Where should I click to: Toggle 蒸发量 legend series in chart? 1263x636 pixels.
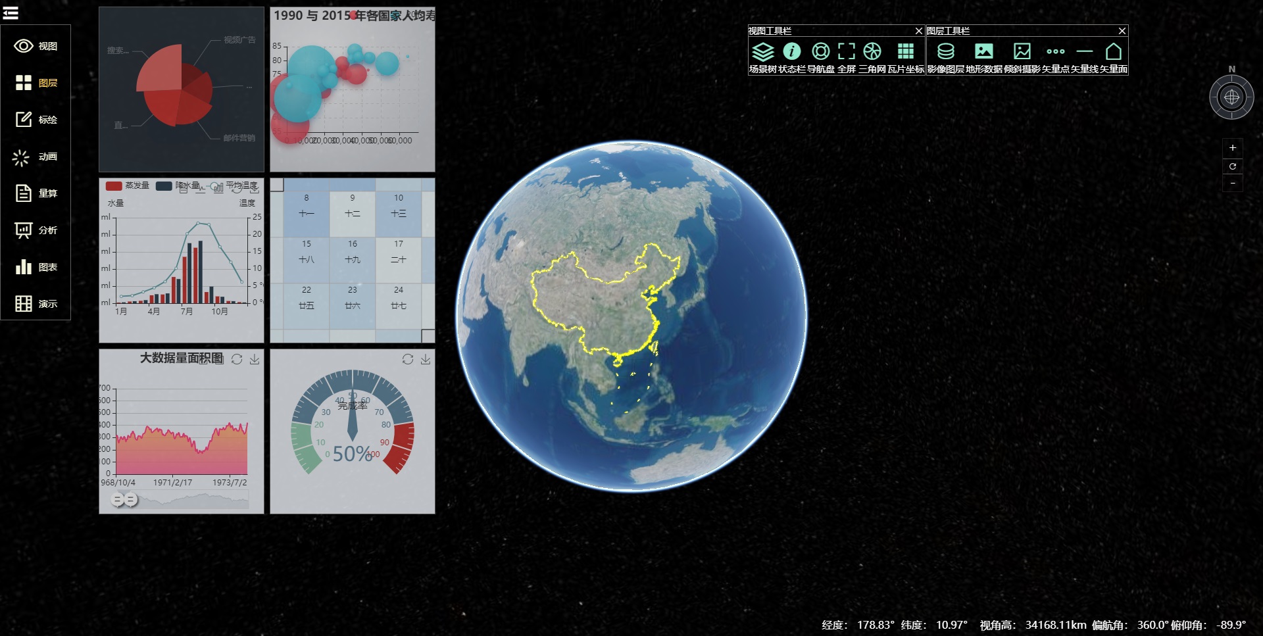[128, 186]
